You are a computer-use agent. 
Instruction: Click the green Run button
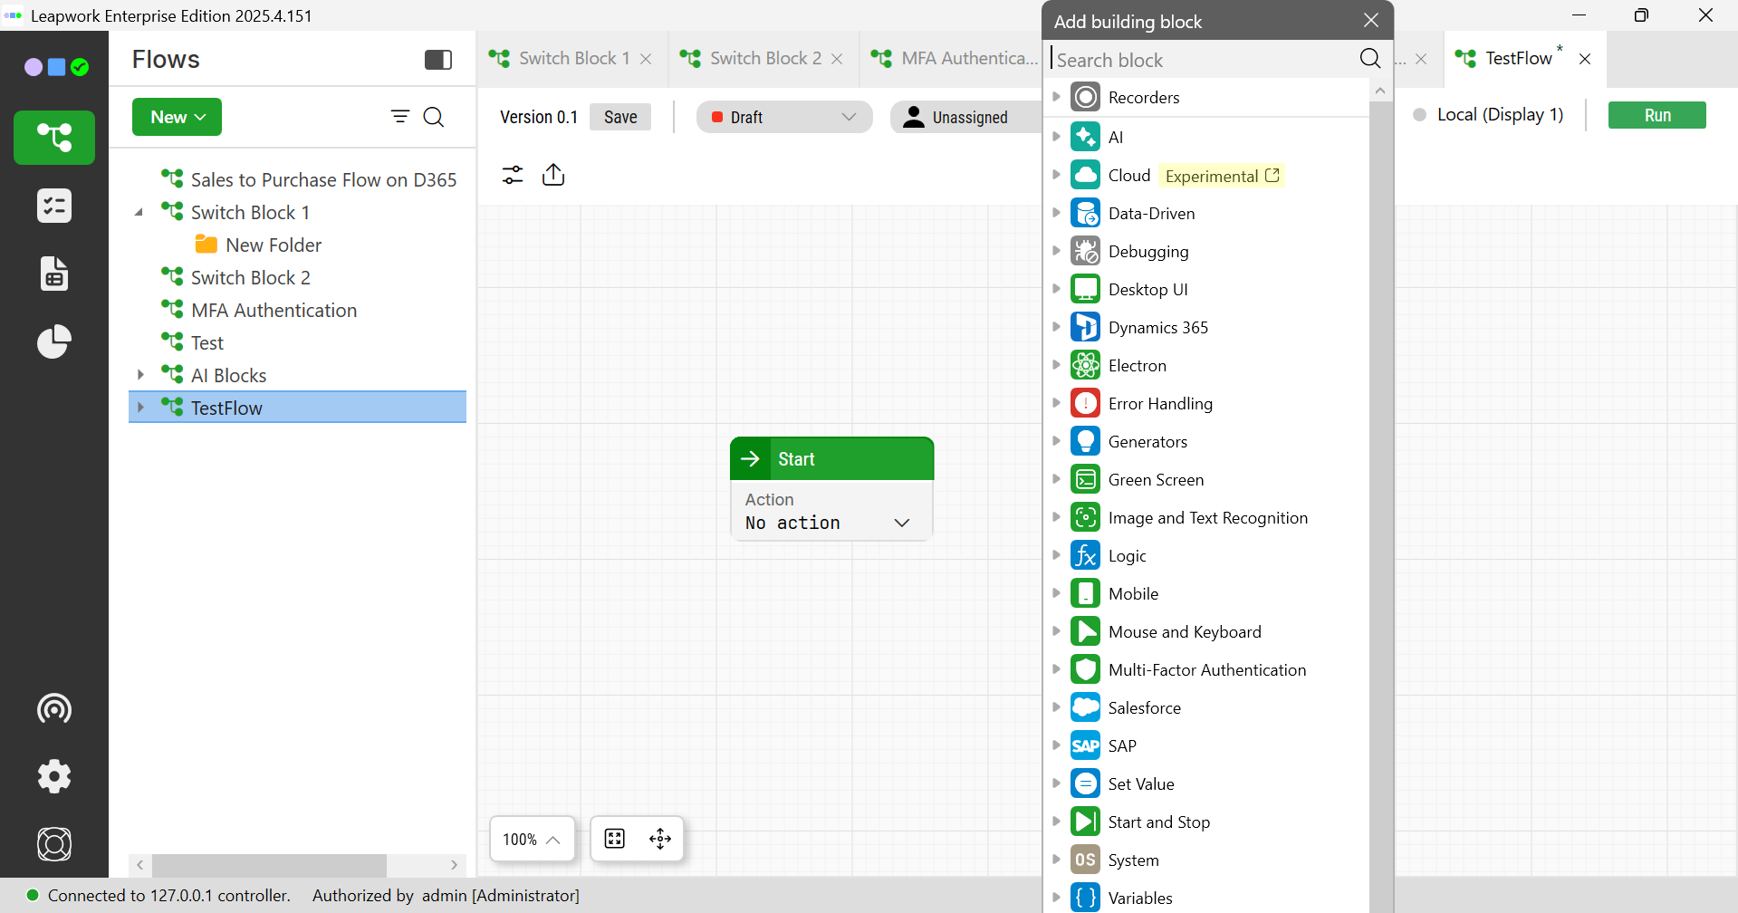(1656, 115)
